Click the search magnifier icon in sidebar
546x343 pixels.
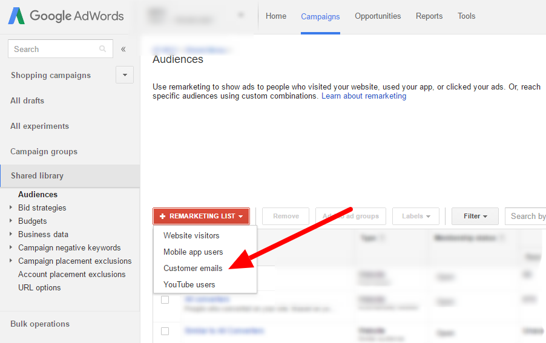102,49
